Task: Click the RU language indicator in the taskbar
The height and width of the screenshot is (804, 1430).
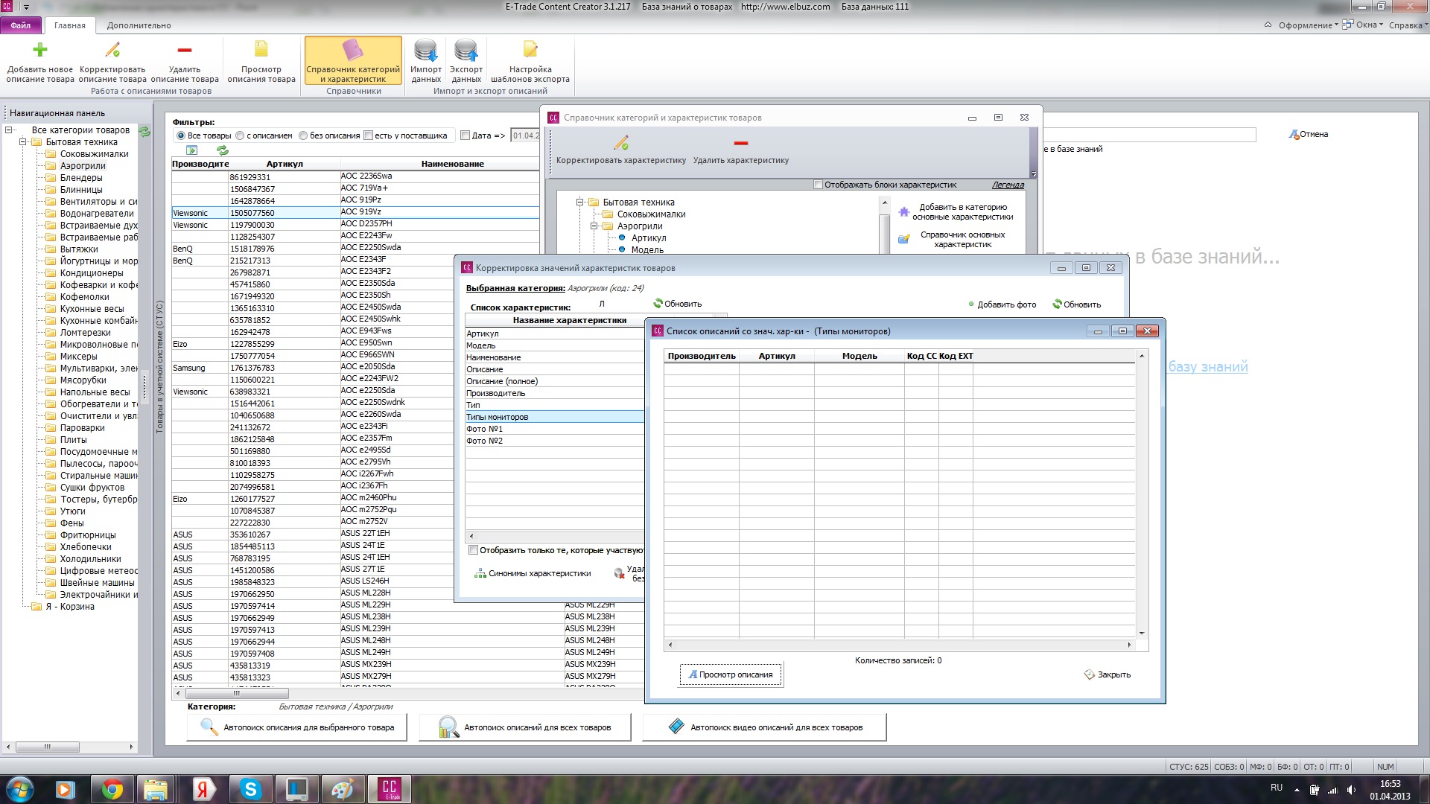Action: 1277,788
